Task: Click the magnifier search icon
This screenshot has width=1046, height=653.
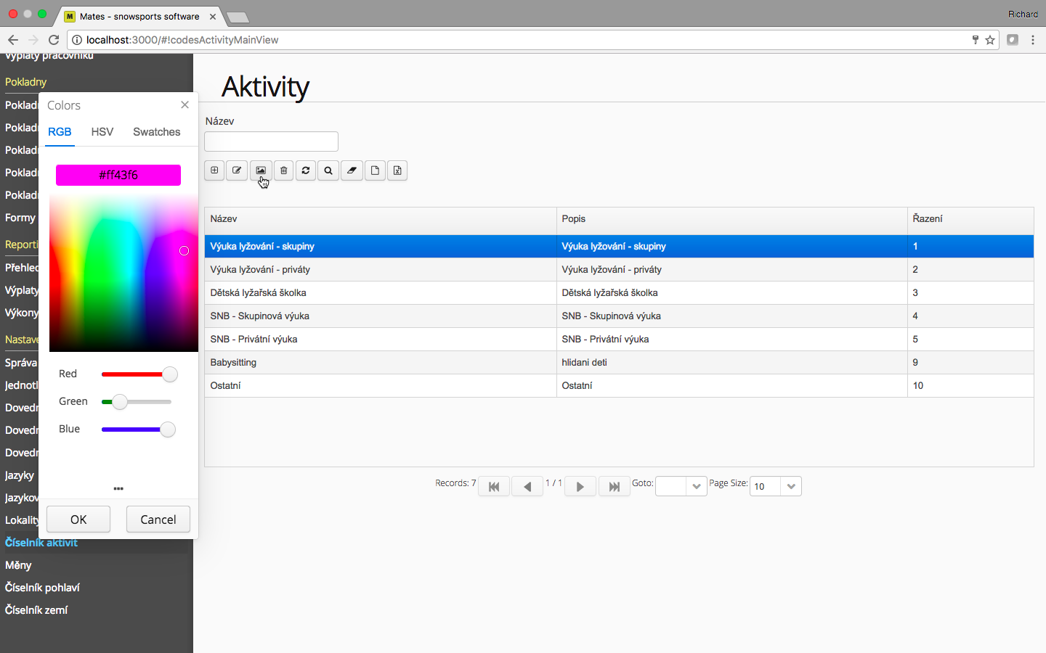Action: pyautogui.click(x=328, y=171)
